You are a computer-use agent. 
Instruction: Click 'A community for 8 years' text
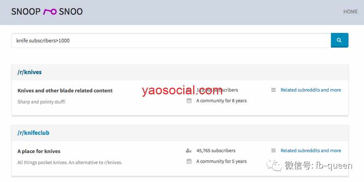click(x=221, y=101)
